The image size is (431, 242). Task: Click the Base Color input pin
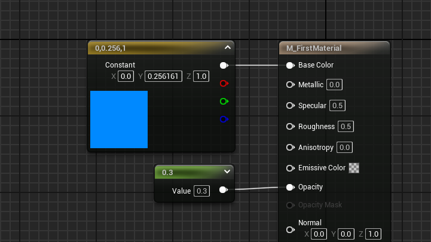tap(291, 65)
